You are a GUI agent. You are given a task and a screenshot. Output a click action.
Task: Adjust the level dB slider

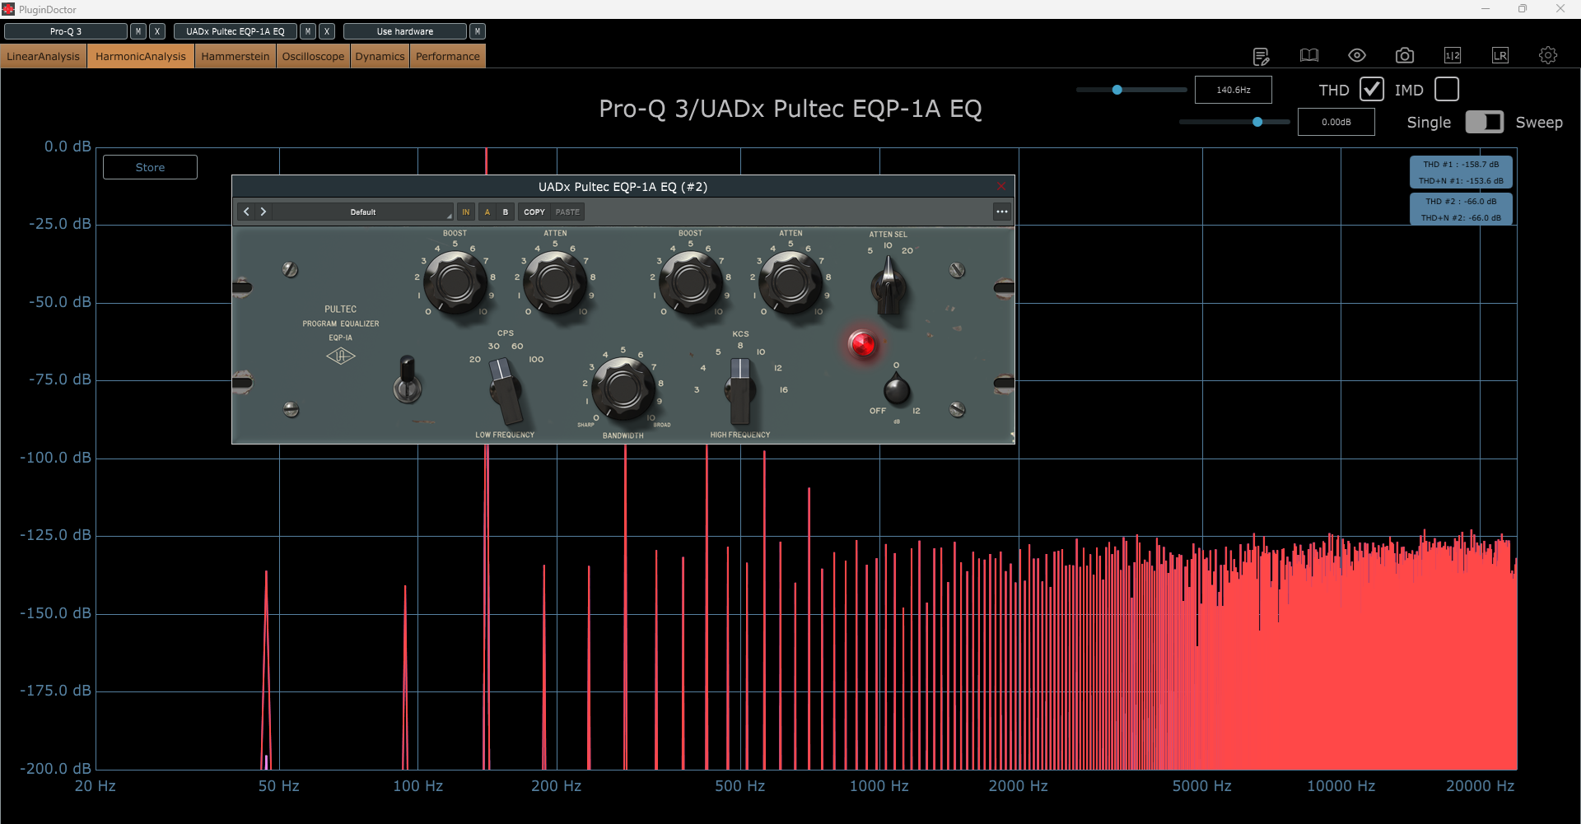click(x=1234, y=122)
